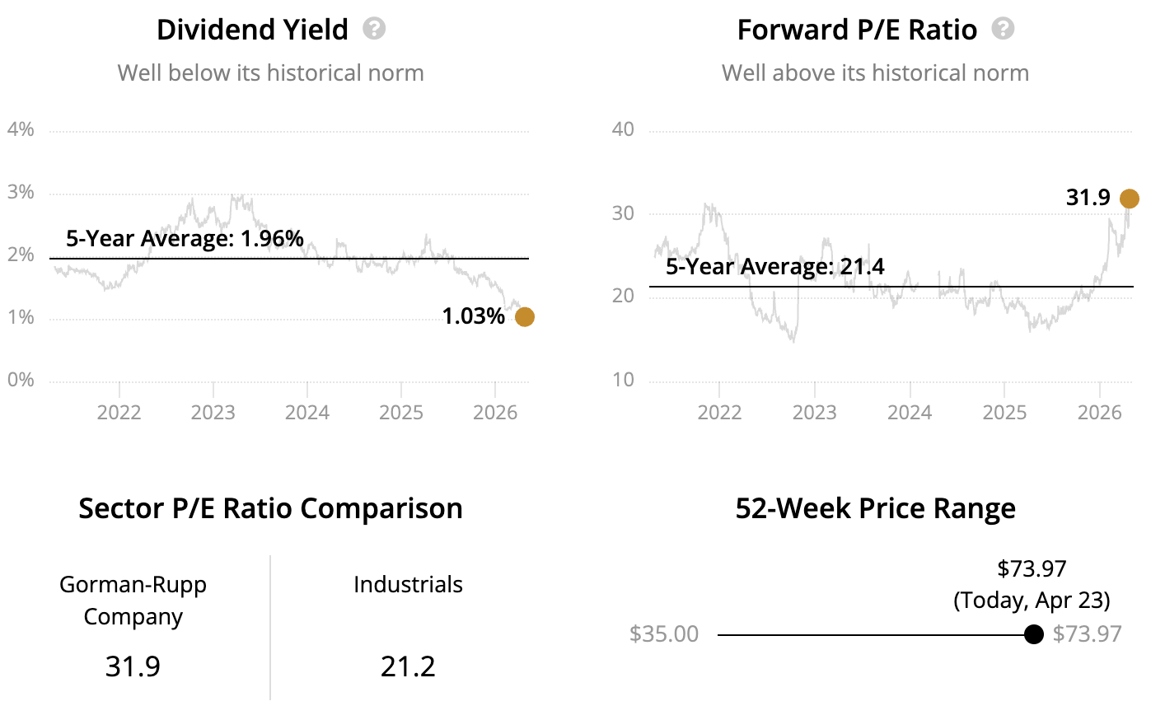Click the Sector P/E Ratio Comparison heading
The width and height of the screenshot is (1165, 720).
pyautogui.click(x=270, y=508)
